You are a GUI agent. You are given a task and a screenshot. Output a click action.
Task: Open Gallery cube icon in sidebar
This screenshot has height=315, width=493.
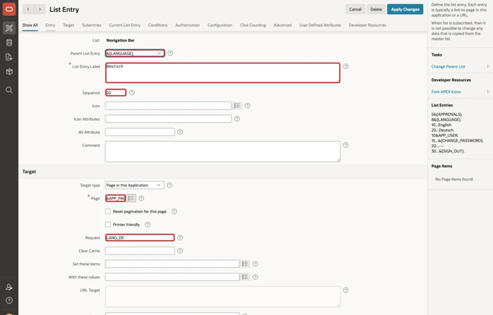pos(9,72)
